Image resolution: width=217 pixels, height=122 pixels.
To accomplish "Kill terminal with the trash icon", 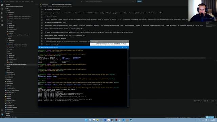I will click(x=207, y=101).
